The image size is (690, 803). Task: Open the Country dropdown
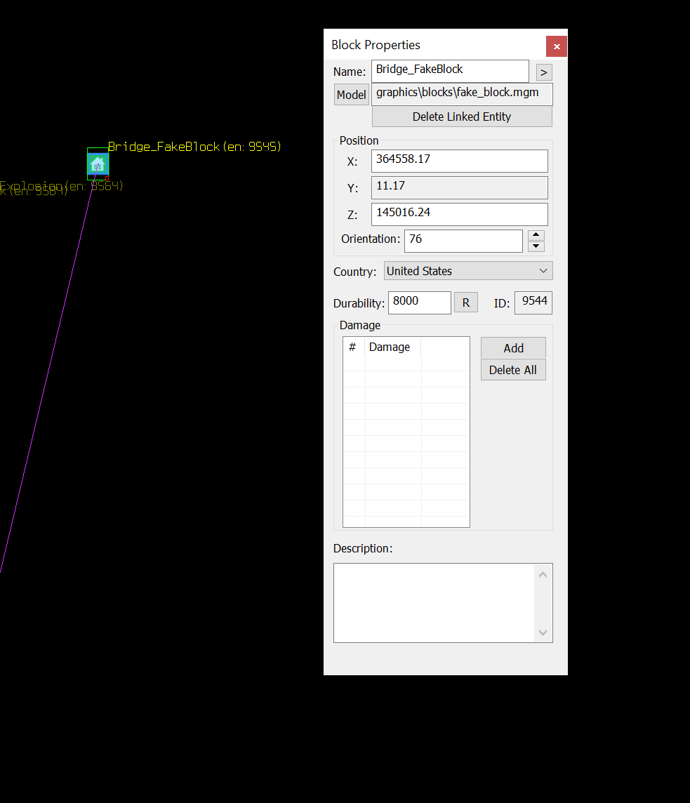click(468, 271)
